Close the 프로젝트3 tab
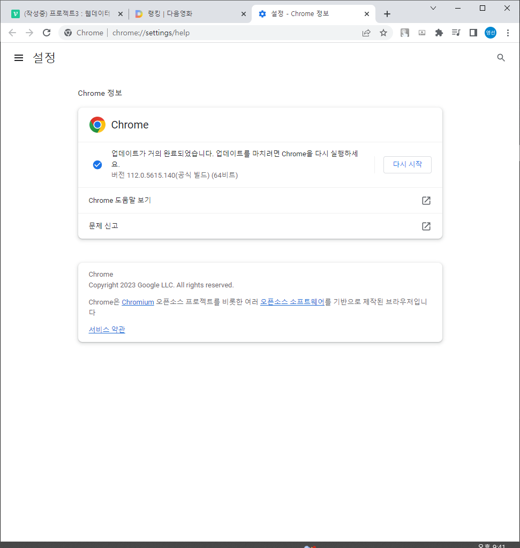Viewport: 520px width, 548px height. coord(120,14)
